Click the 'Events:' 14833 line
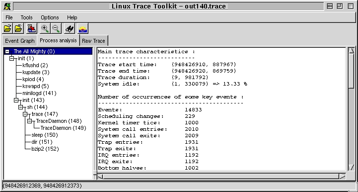Viewport: 358px width, 192px height. coord(150,110)
